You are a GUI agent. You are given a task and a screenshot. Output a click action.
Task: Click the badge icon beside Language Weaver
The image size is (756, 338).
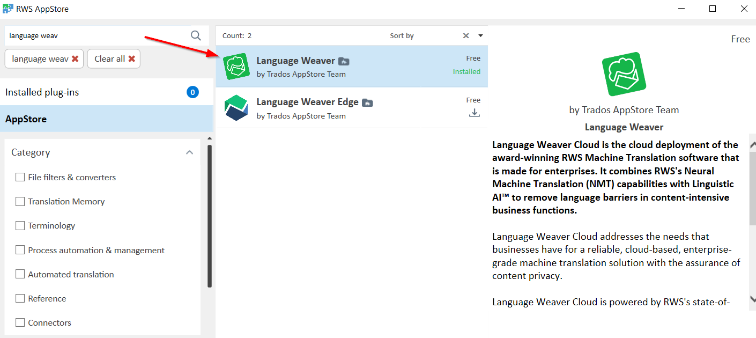[344, 61]
